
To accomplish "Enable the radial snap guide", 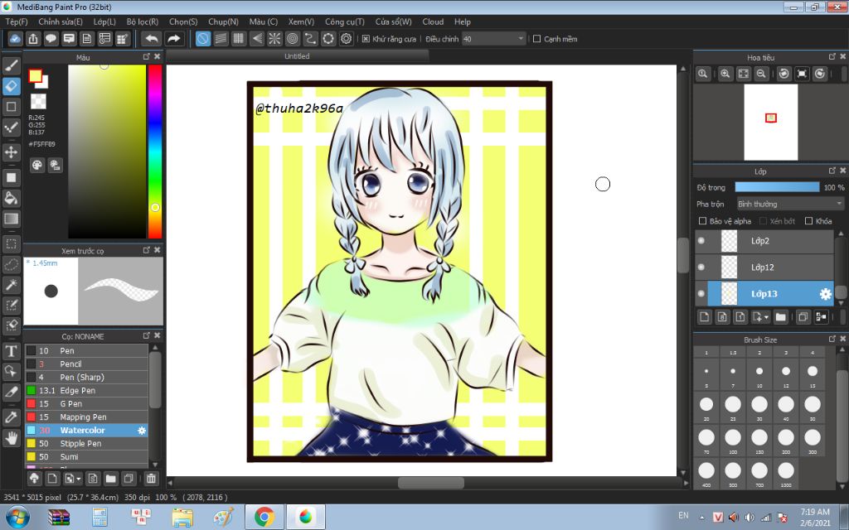I will pos(274,38).
